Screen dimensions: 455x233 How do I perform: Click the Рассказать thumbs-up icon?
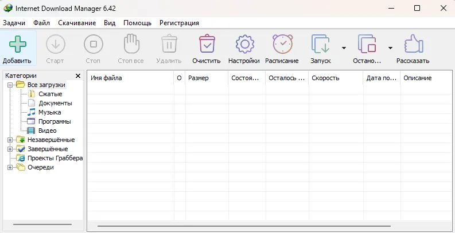click(414, 44)
